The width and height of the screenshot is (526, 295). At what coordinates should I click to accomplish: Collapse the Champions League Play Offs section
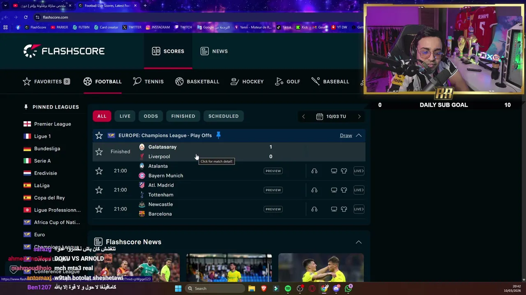tap(359, 136)
